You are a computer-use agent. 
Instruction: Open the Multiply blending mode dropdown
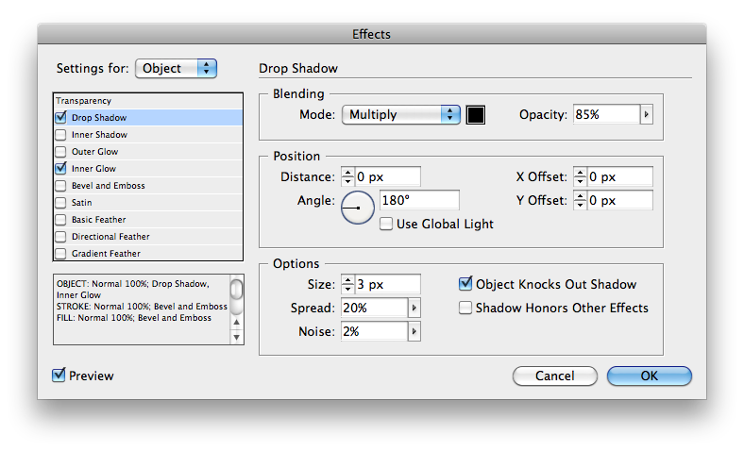click(x=401, y=115)
